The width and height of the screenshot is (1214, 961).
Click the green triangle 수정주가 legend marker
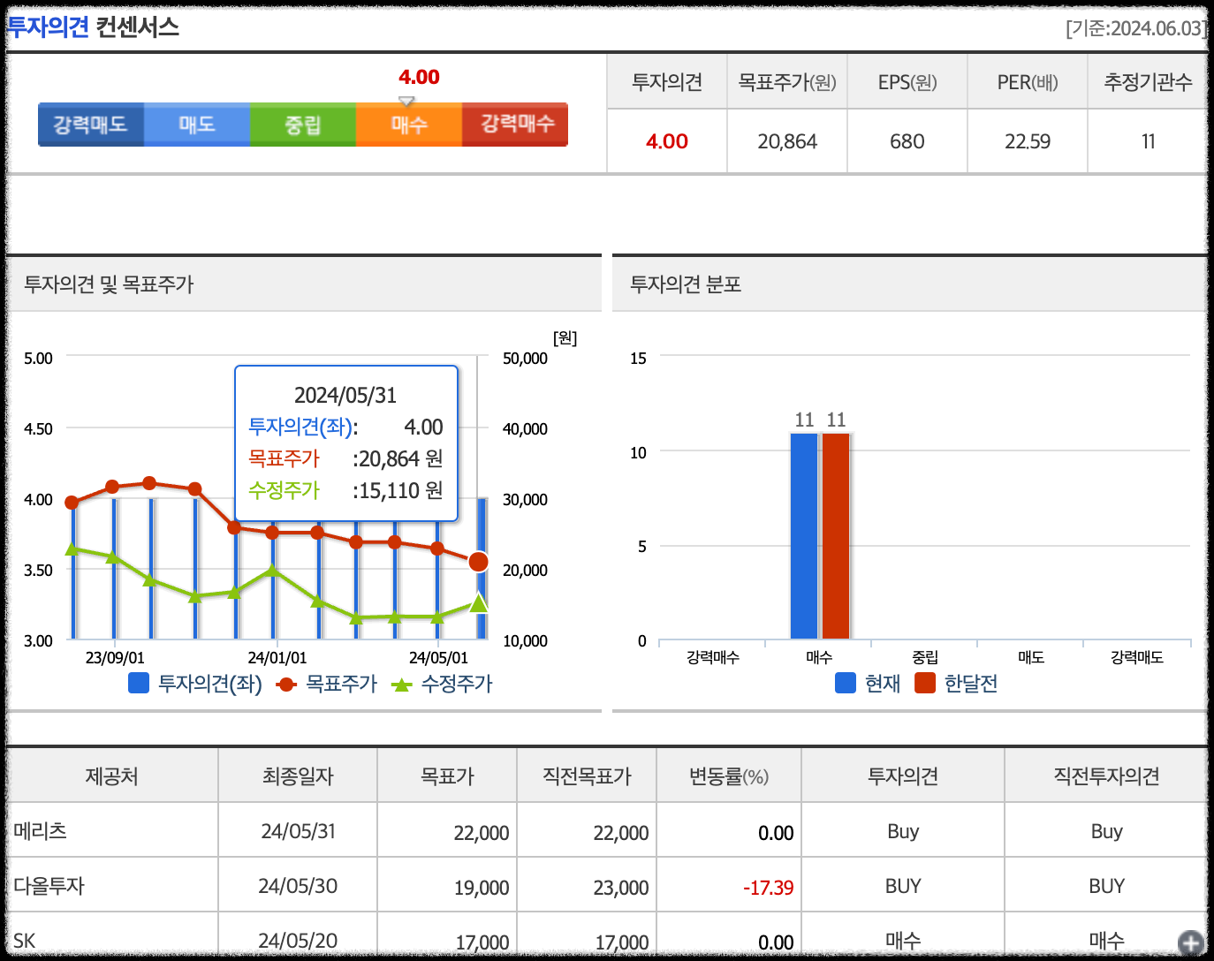(400, 683)
